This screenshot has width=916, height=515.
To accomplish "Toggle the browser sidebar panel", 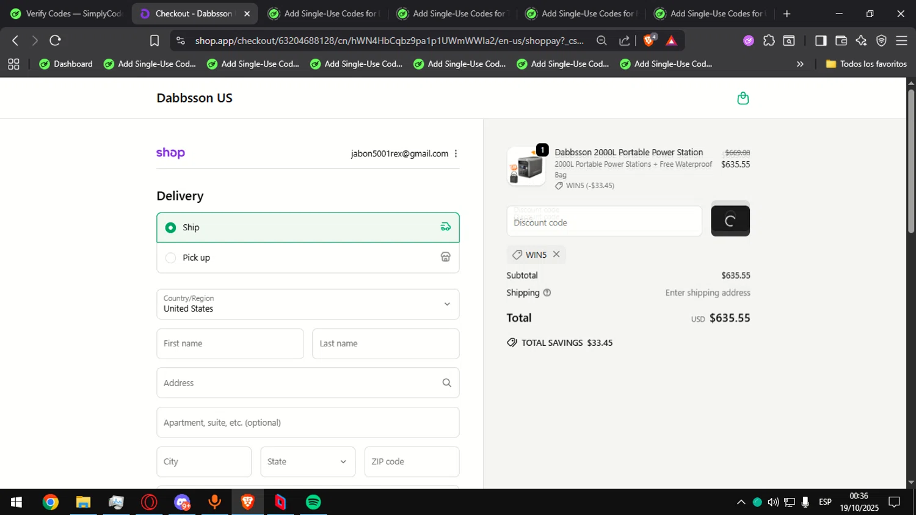I will (821, 40).
